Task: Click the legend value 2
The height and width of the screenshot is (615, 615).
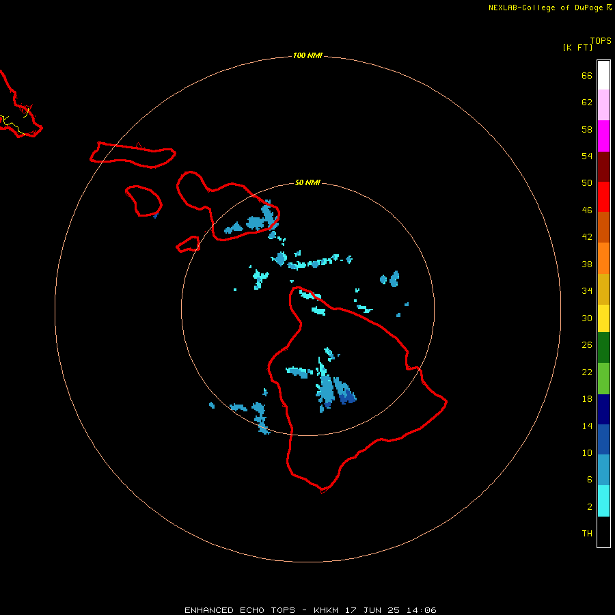Action: coord(589,507)
